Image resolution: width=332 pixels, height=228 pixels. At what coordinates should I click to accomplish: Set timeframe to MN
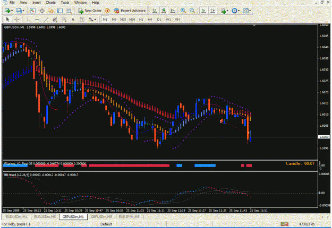tap(177, 20)
